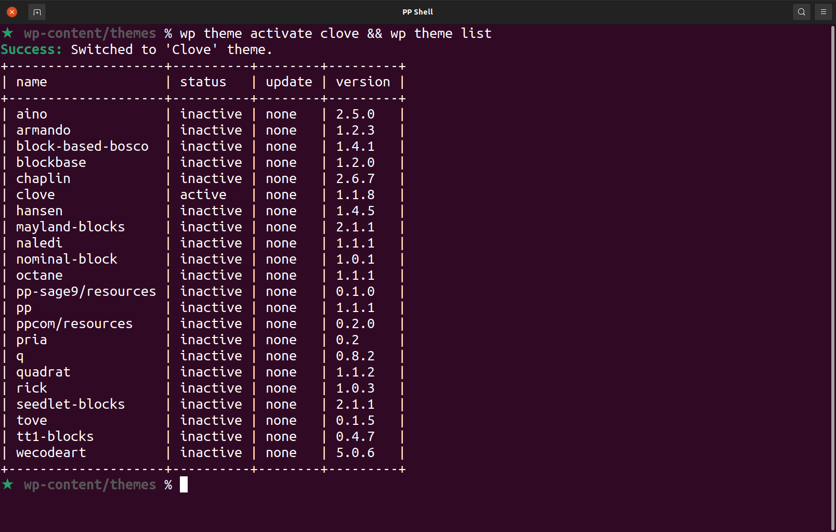Click the 'update' column header
Image resolution: width=836 pixels, height=532 pixels.
point(289,82)
